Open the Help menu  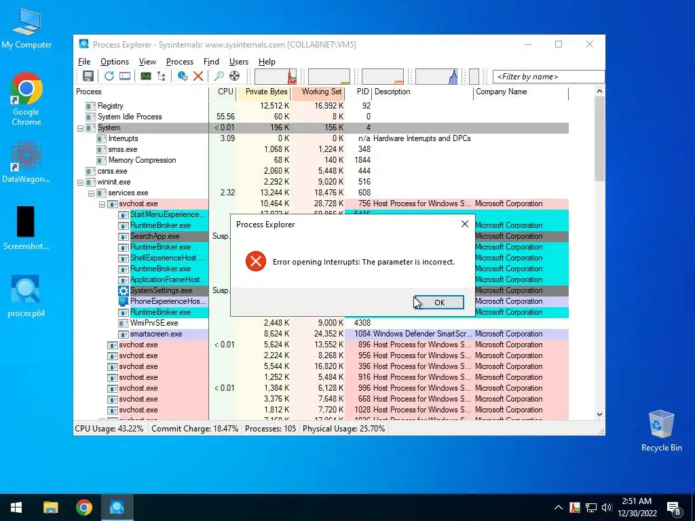pos(267,62)
